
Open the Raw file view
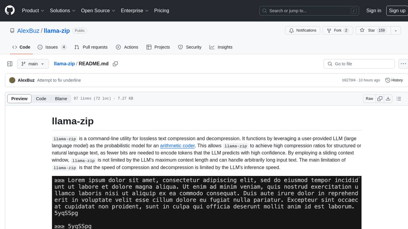(x=369, y=99)
